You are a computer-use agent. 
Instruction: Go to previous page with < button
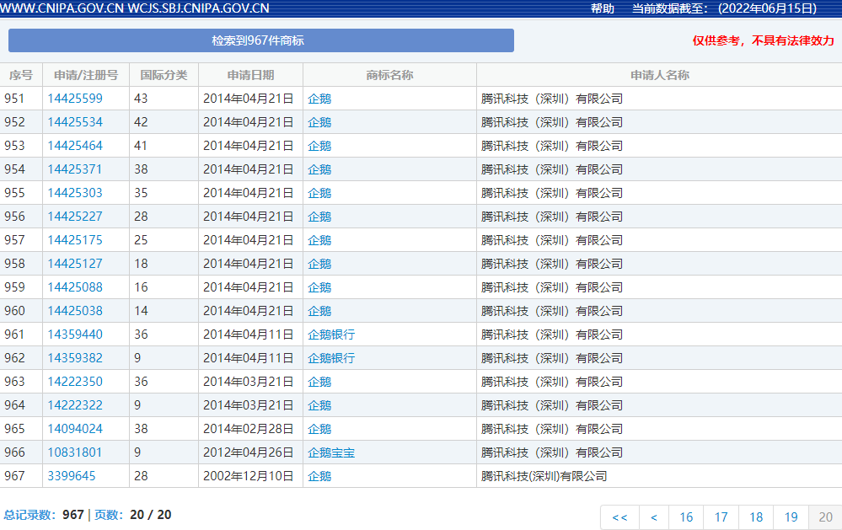tap(654, 517)
